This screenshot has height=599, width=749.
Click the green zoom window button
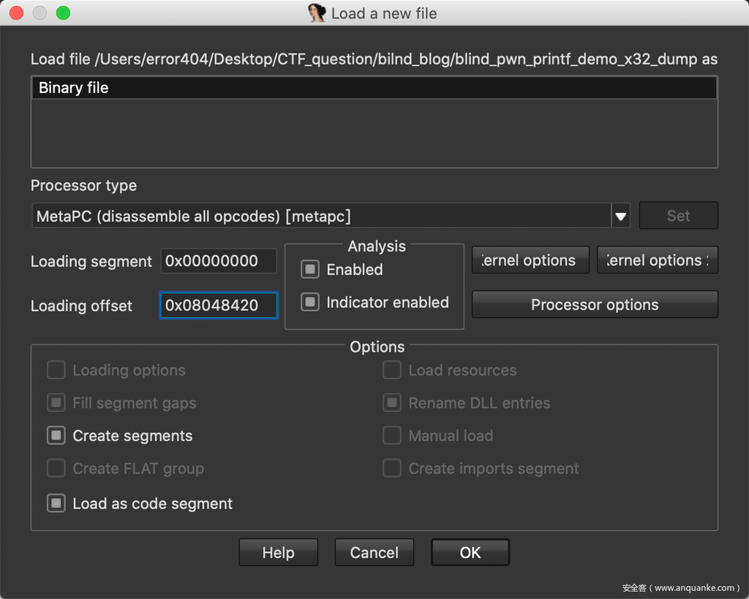coord(63,13)
